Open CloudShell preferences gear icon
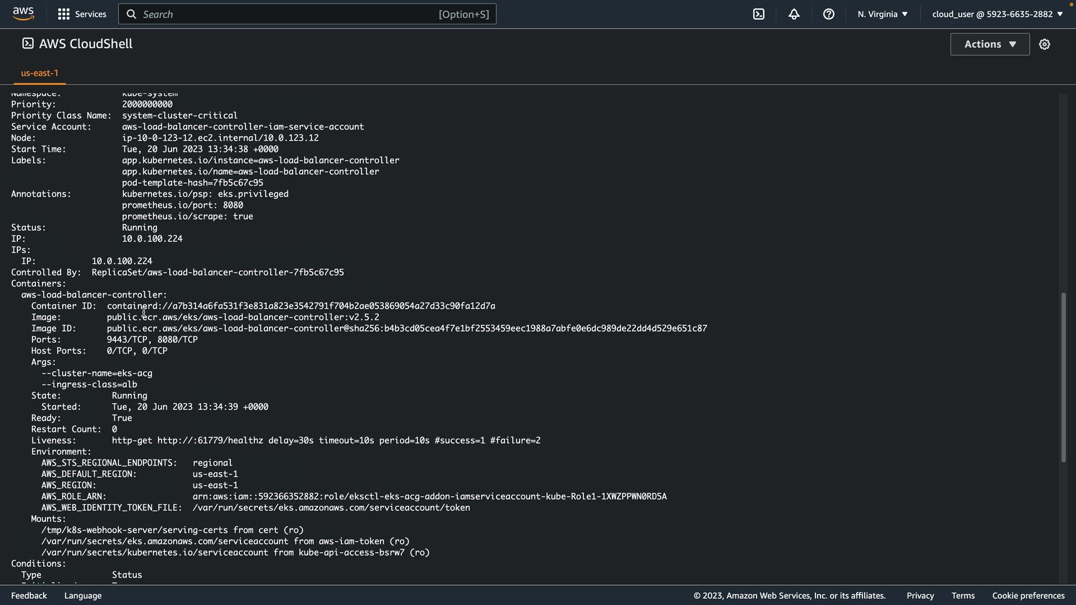1076x605 pixels. click(1044, 44)
